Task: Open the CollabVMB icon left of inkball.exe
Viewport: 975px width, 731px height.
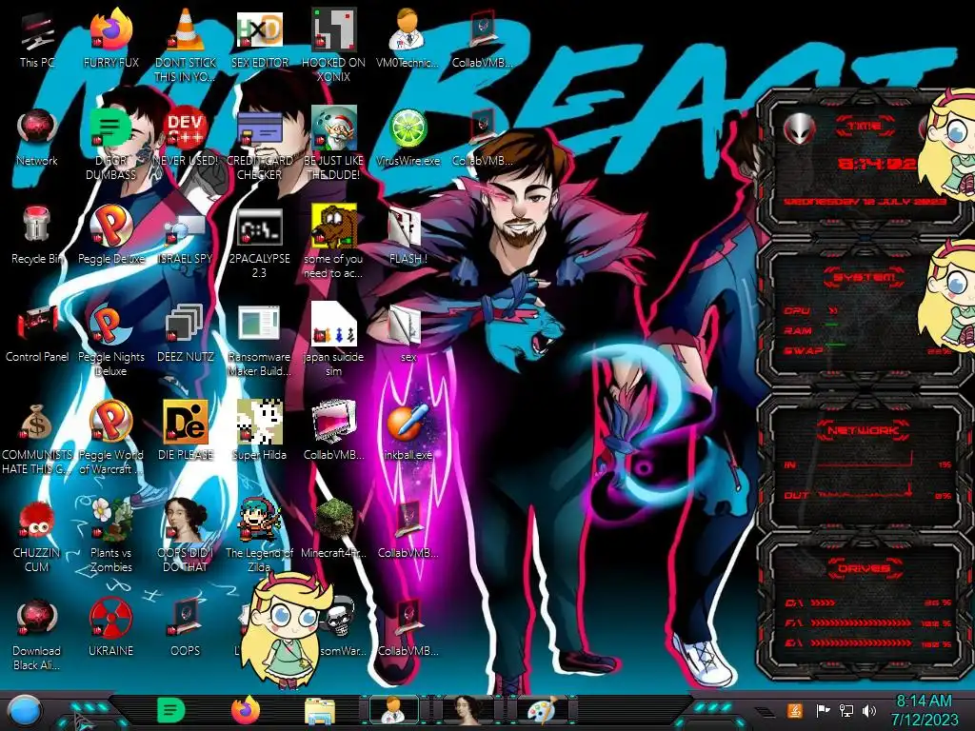Action: point(333,432)
